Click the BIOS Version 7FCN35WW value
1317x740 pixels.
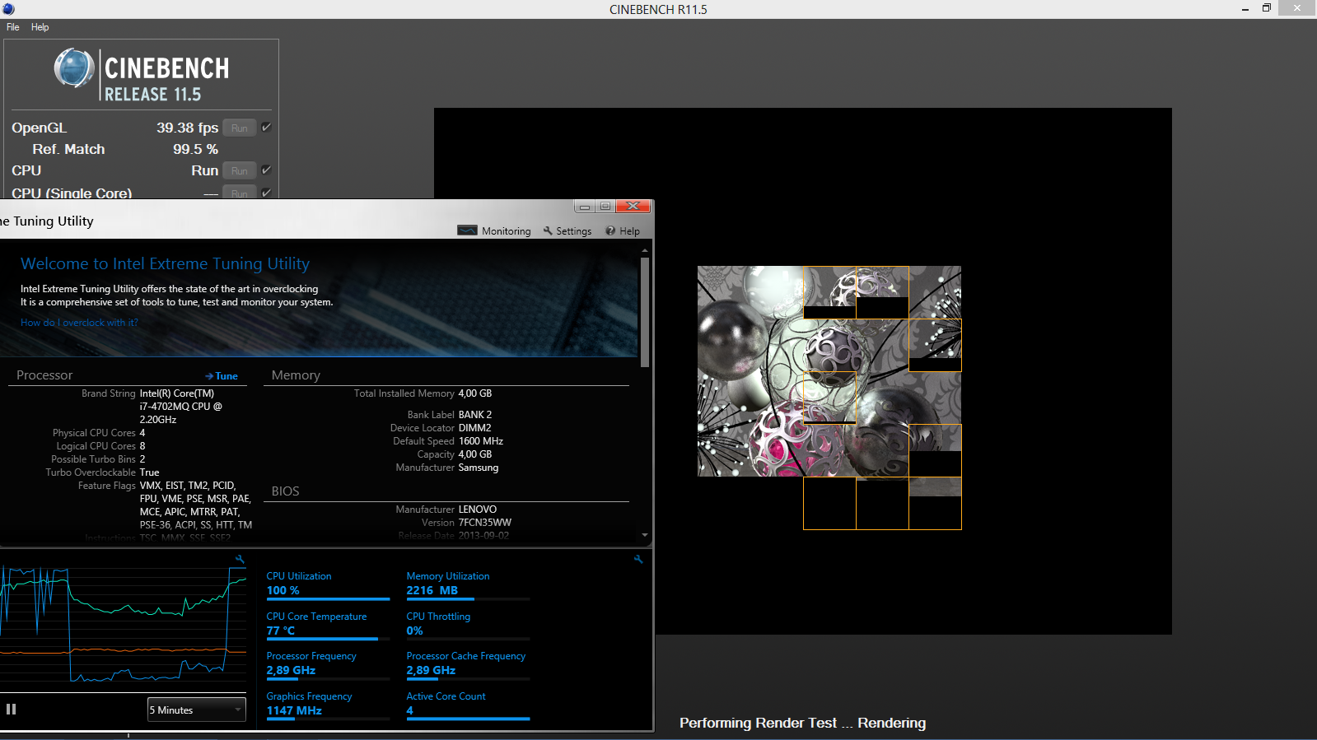(x=485, y=523)
